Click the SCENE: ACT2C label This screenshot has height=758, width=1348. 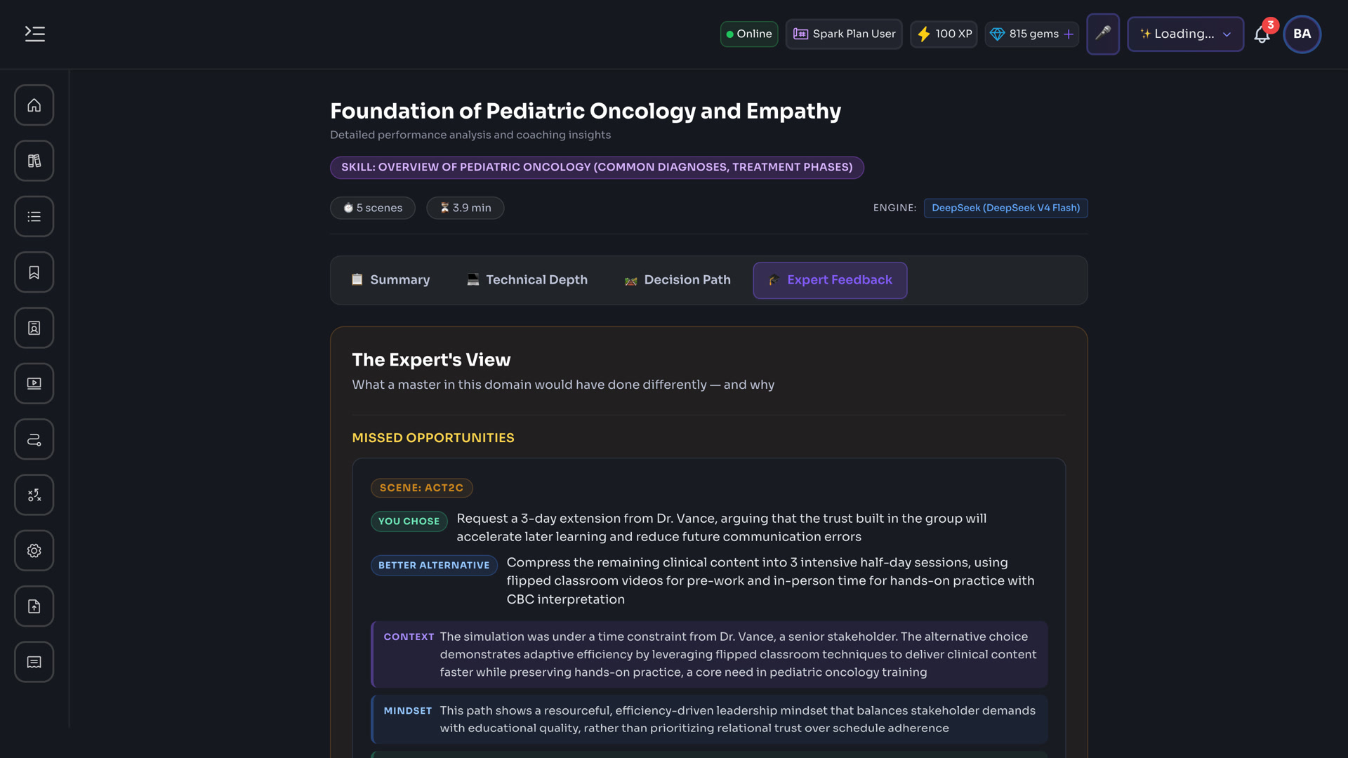point(421,488)
